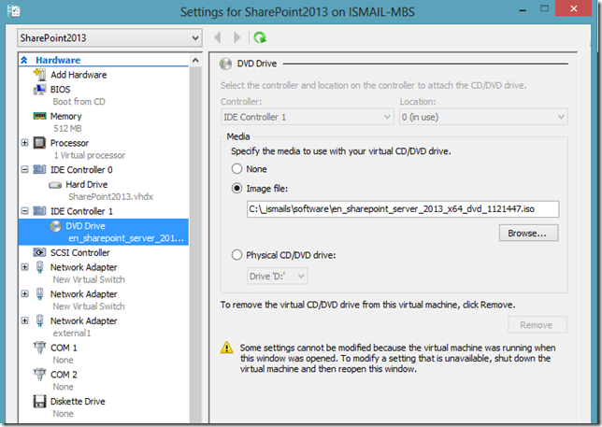
Task: Collapse the IDE Controller 1 node
Action: point(24,210)
